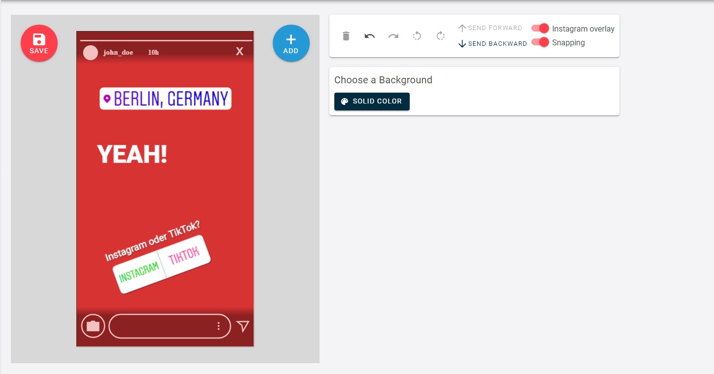This screenshot has height=374, width=714.
Task: Click the trash icon to delete
Action: point(345,35)
